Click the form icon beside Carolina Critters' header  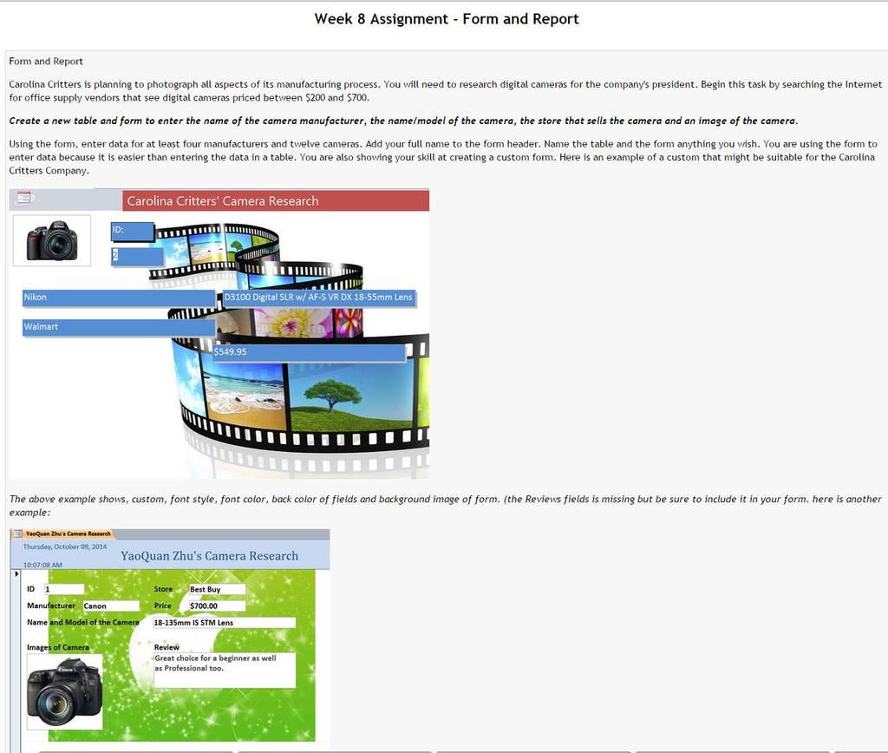[x=23, y=198]
